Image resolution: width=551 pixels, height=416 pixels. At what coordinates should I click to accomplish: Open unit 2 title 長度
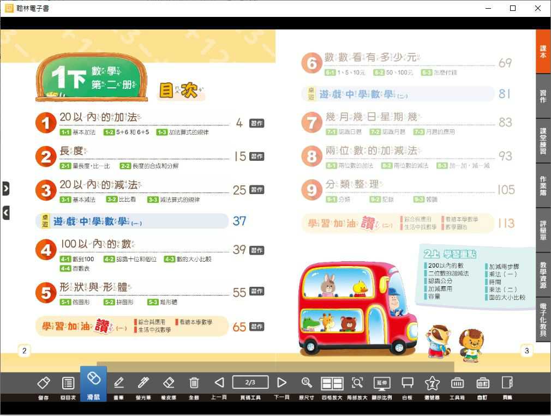pos(73,150)
